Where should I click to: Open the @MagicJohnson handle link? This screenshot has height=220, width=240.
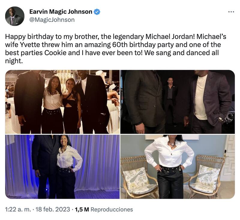[52, 20]
